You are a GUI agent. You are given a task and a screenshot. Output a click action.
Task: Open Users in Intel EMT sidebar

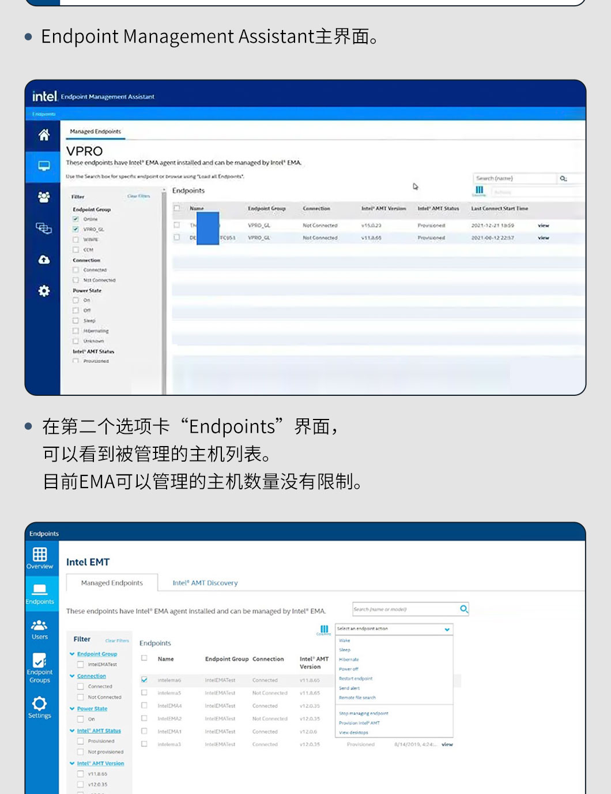click(40, 629)
